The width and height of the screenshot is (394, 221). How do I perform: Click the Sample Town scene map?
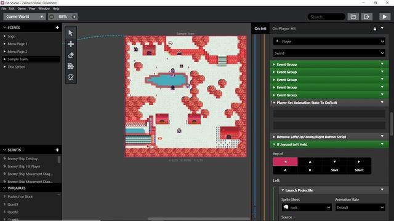[x=186, y=96]
